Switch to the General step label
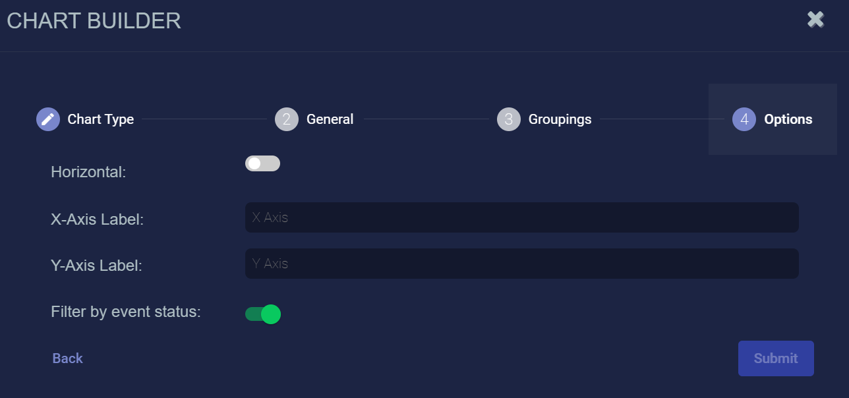 (330, 119)
